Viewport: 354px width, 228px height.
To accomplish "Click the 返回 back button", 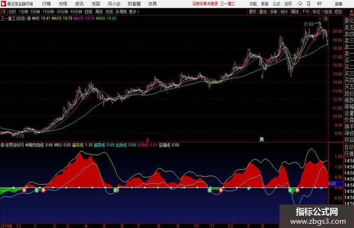I will pyautogui.click(x=338, y=12).
